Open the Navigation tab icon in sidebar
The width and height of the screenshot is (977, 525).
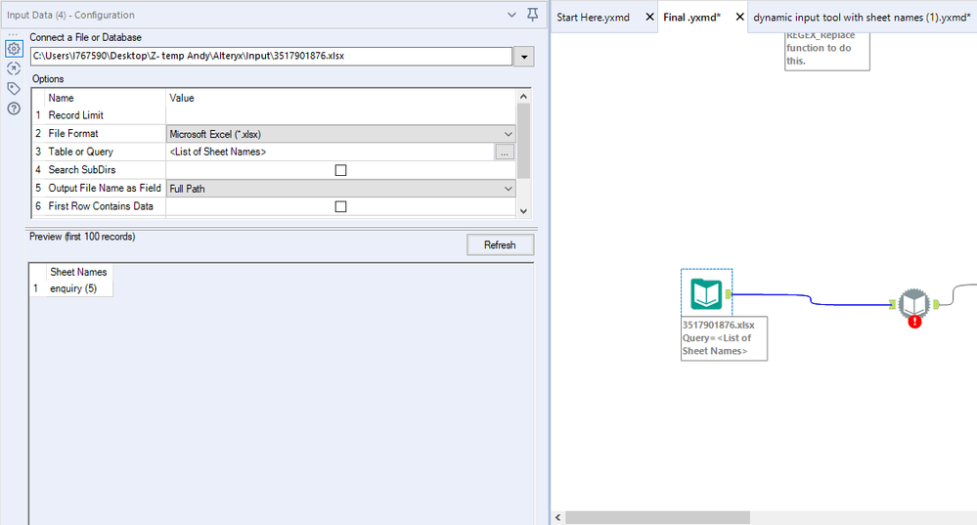point(14,68)
